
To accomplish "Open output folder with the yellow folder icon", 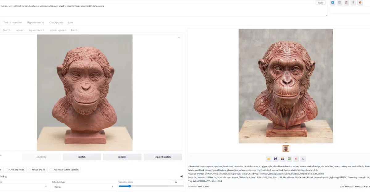I will pyautogui.click(x=269, y=159).
